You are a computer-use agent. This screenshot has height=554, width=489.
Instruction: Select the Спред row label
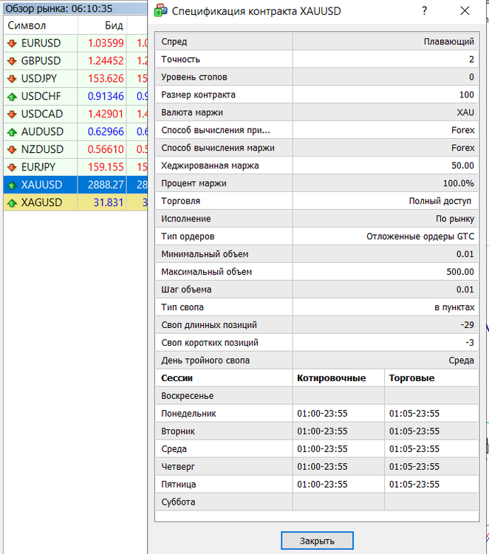click(x=174, y=41)
